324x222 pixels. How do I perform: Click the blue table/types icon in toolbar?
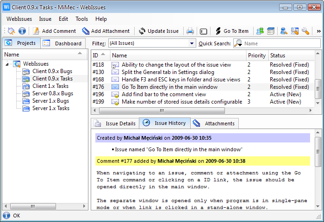[x=271, y=31]
